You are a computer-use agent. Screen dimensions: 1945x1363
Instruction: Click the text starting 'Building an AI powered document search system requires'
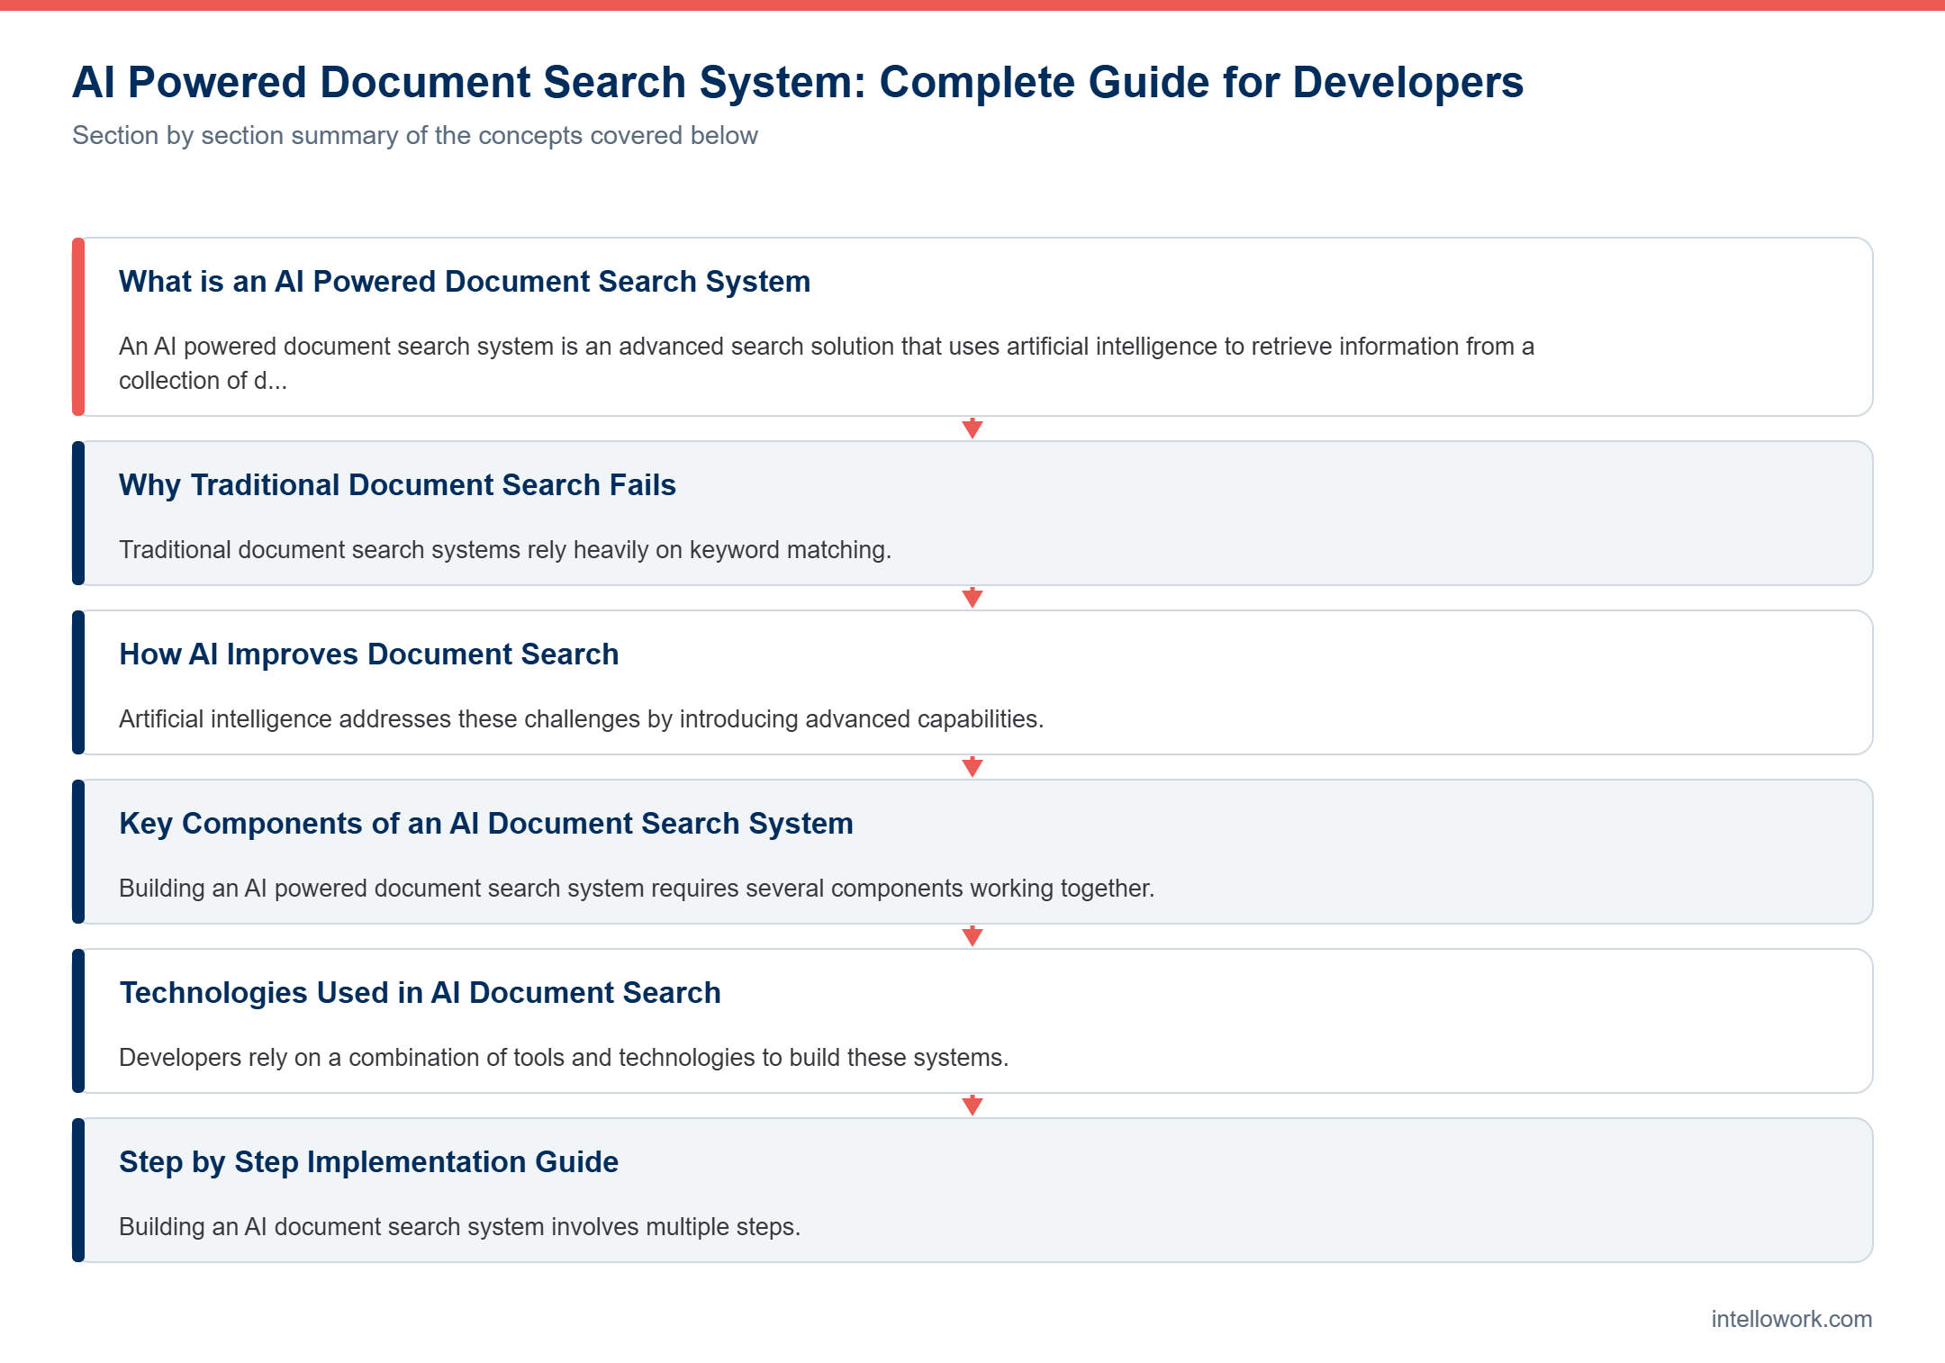click(x=637, y=889)
